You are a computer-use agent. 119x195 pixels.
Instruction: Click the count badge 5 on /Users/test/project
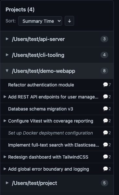pos(104,183)
